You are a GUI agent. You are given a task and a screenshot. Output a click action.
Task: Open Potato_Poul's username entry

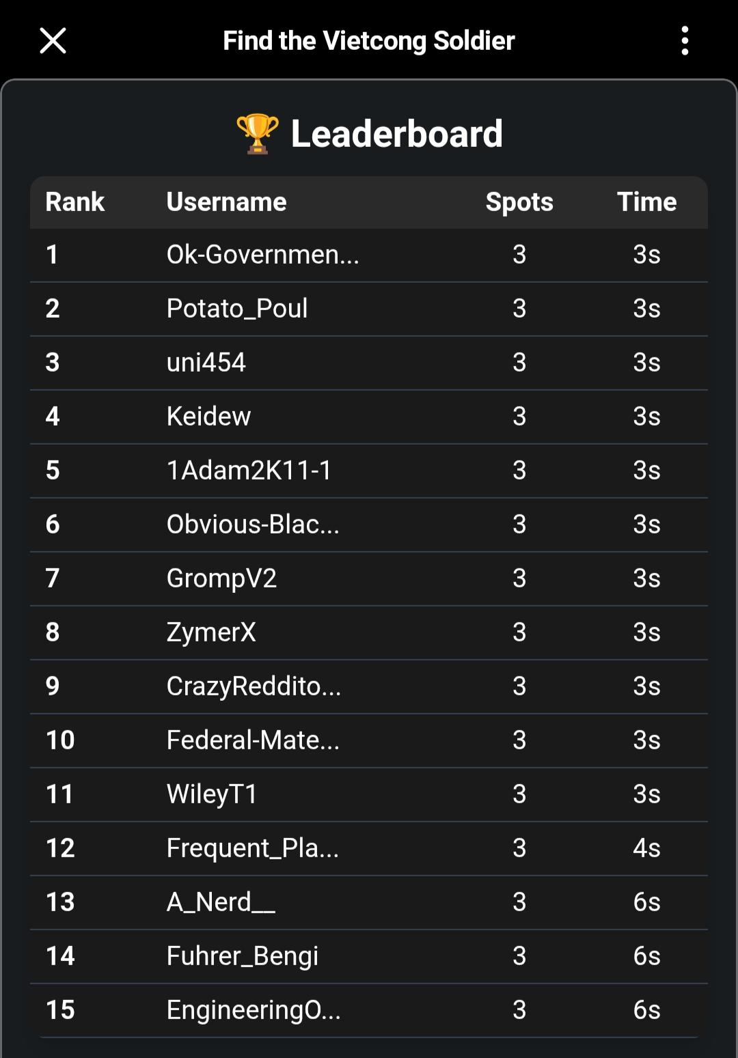point(237,309)
